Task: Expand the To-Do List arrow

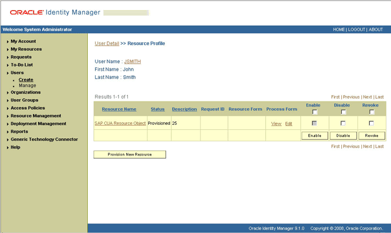Action: click(8, 65)
